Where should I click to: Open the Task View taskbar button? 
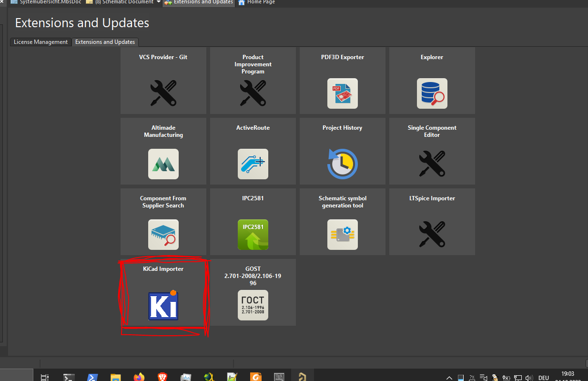[x=45, y=377]
